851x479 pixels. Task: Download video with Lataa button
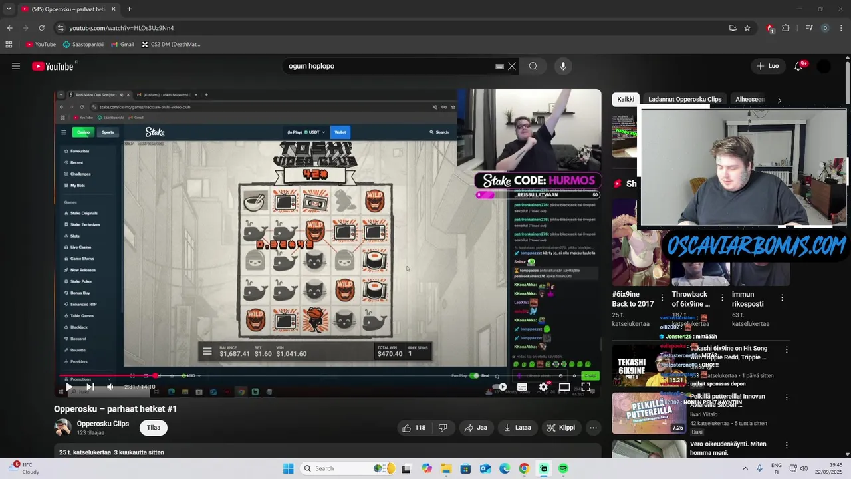517,428
